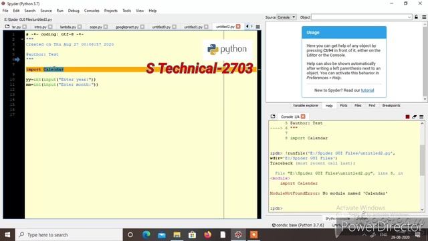Open Cortana circle on taskbar
This screenshot has height=241, width=428.
click(130, 235)
